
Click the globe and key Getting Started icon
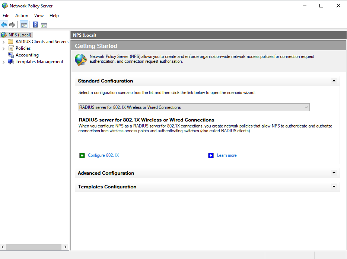(x=80, y=59)
